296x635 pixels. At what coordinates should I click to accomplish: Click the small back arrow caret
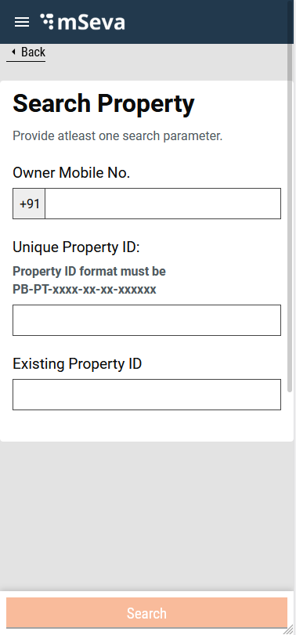[x=13, y=52]
